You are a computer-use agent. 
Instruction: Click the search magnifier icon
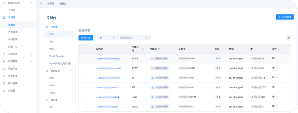pyautogui.click(x=147, y=38)
